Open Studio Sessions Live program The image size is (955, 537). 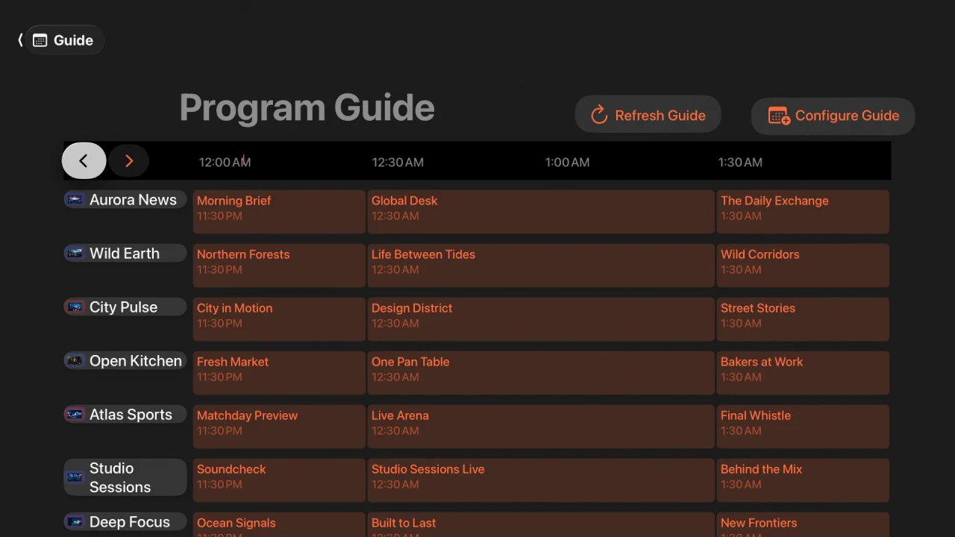click(541, 480)
